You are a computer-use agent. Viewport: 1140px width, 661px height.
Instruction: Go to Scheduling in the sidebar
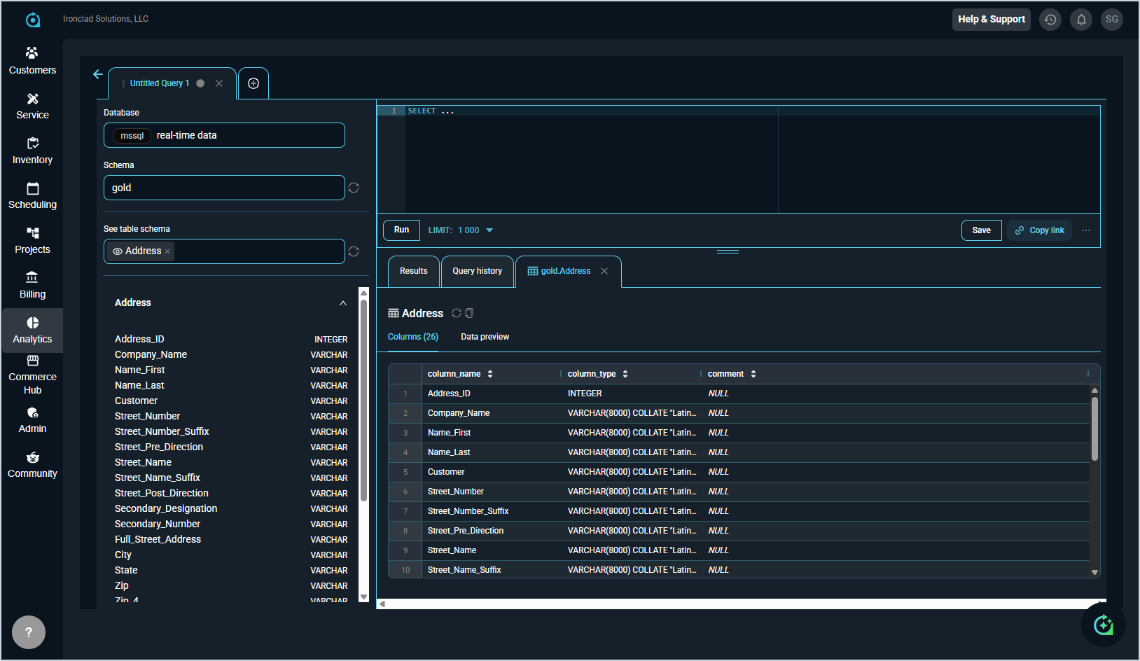pyautogui.click(x=32, y=195)
